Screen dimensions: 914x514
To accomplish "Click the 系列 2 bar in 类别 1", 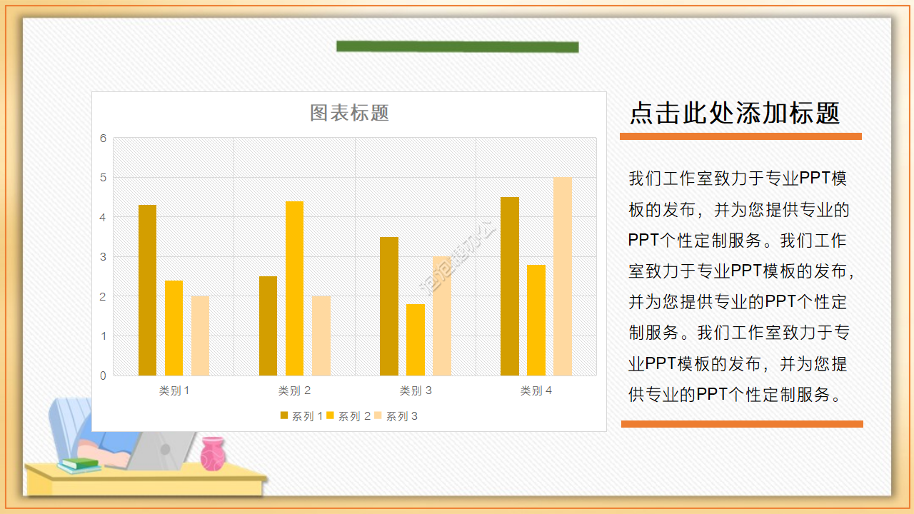I will click(x=174, y=328).
